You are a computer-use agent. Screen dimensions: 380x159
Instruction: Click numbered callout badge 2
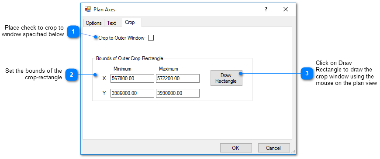[71, 74]
